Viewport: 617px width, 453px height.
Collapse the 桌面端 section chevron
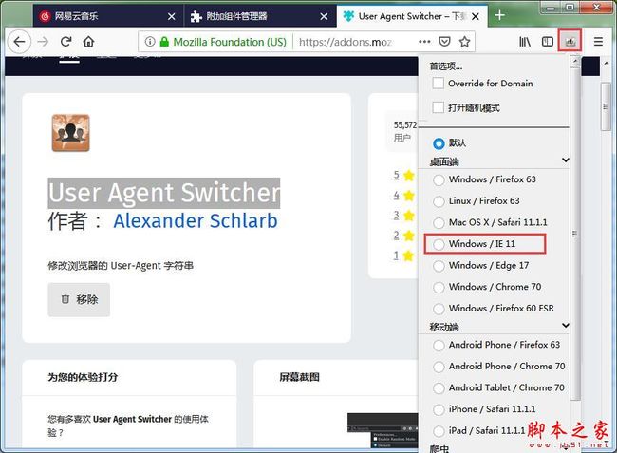coord(565,160)
